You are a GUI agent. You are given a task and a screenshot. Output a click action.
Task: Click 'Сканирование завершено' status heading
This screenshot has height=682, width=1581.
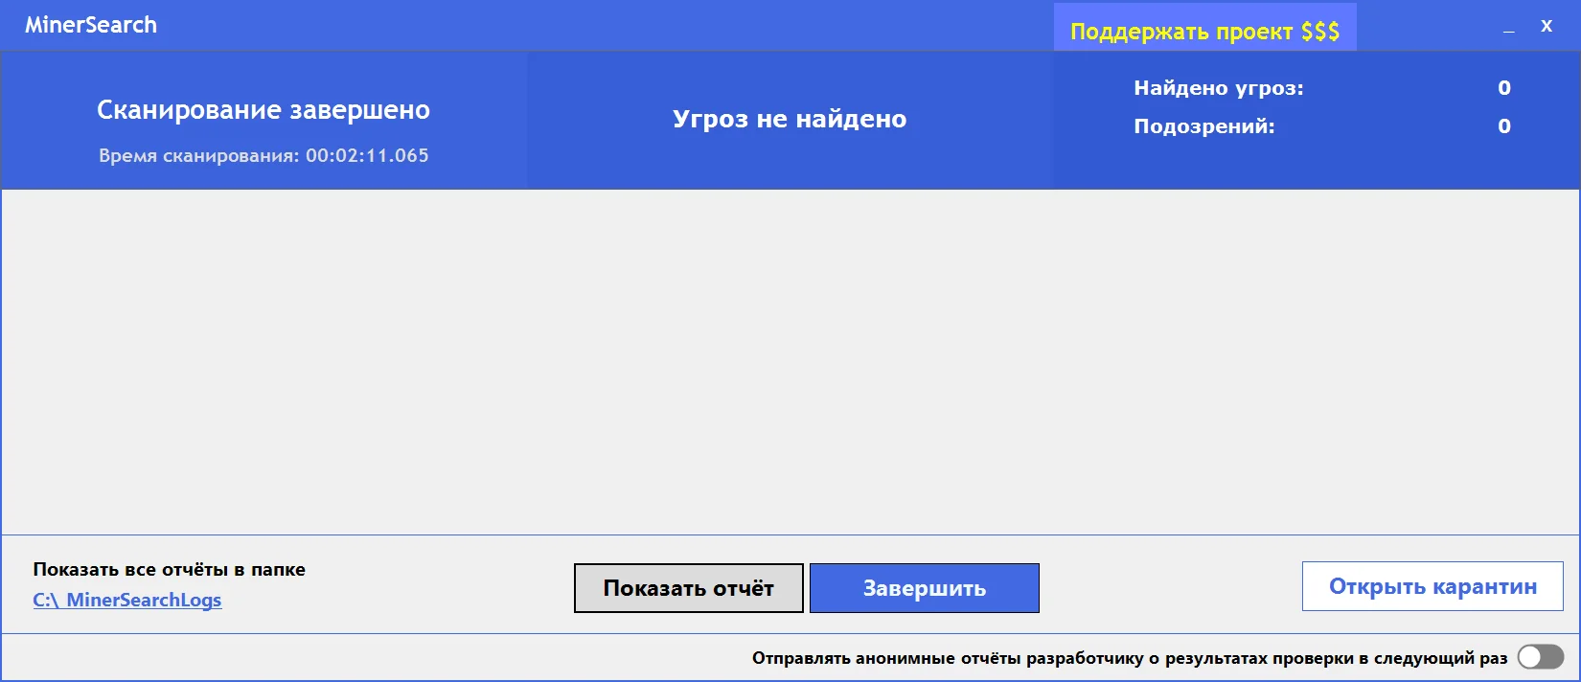(x=263, y=110)
